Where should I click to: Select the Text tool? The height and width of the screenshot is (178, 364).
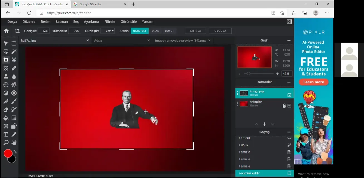point(6,134)
